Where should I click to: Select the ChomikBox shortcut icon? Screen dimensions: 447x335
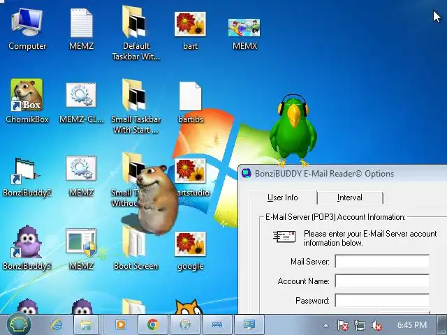27,101
